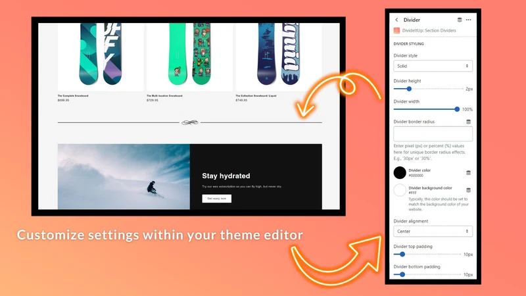526x296 pixels.
Task: Open The Collection Snowboard: Liquid image
Action: pyautogui.click(x=278, y=57)
